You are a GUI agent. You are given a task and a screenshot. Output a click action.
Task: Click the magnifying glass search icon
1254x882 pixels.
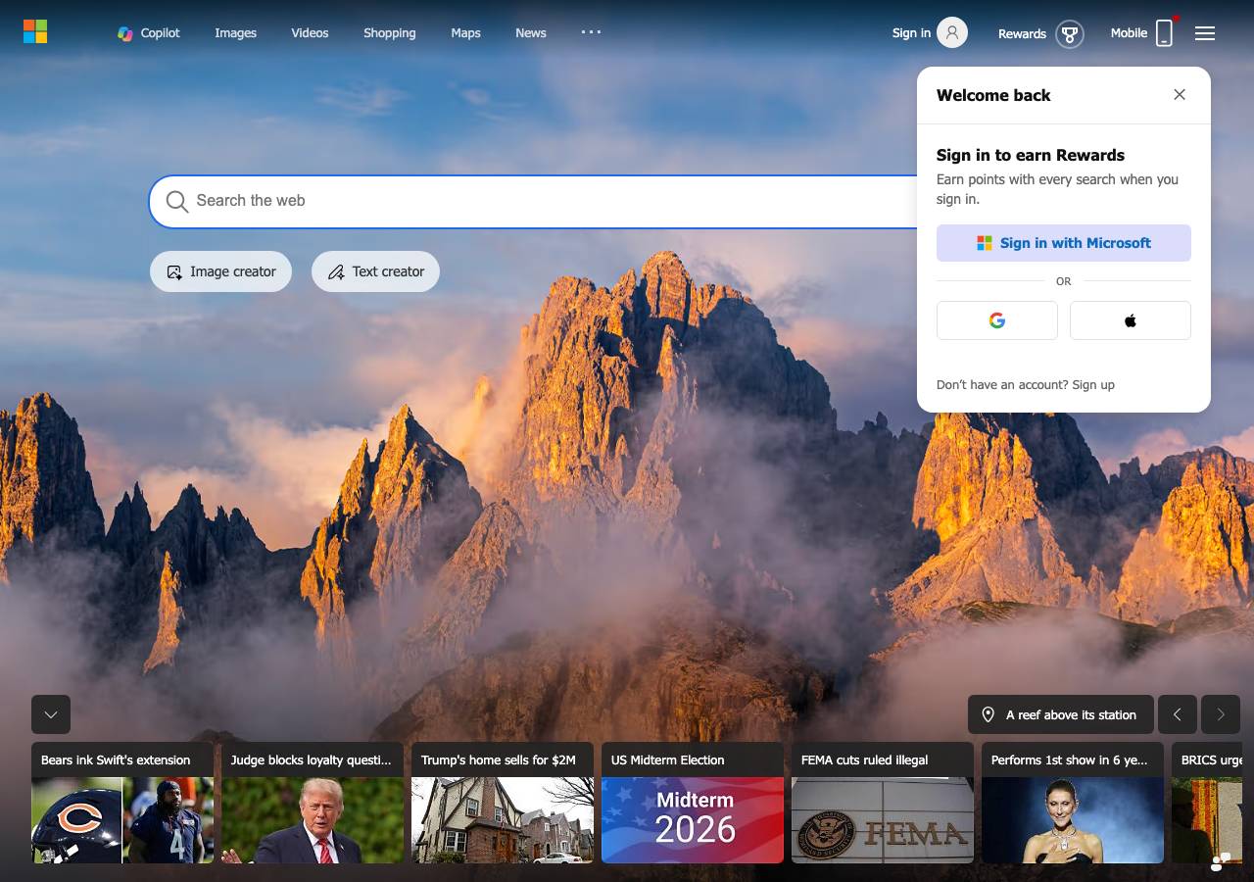tap(177, 201)
